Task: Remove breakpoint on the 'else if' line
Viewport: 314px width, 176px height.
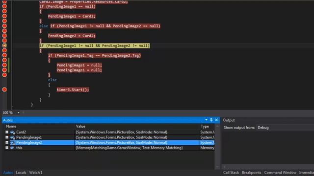Action: (4, 26)
